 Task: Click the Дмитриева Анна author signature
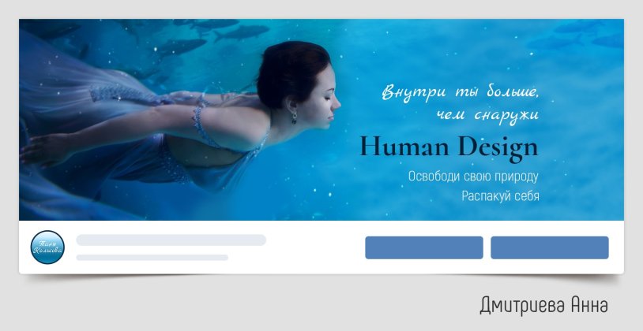(x=543, y=305)
